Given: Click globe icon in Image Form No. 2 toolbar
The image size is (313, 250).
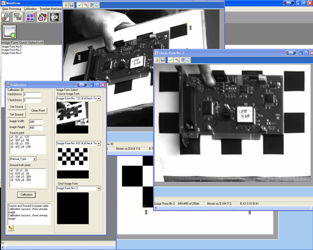Looking at the screenshot, I should pos(182,60).
